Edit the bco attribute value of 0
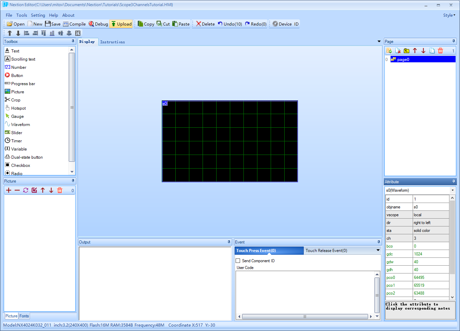 tap(431, 246)
